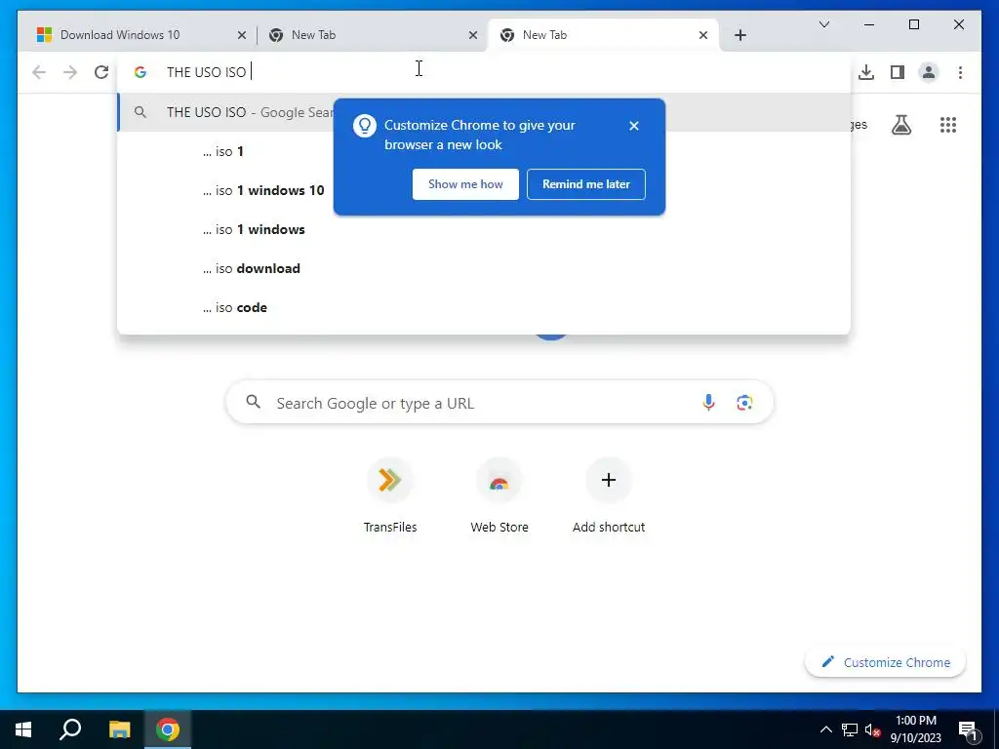The height and width of the screenshot is (749, 999).
Task: Open the Chrome downloads icon
Action: pyautogui.click(x=866, y=72)
